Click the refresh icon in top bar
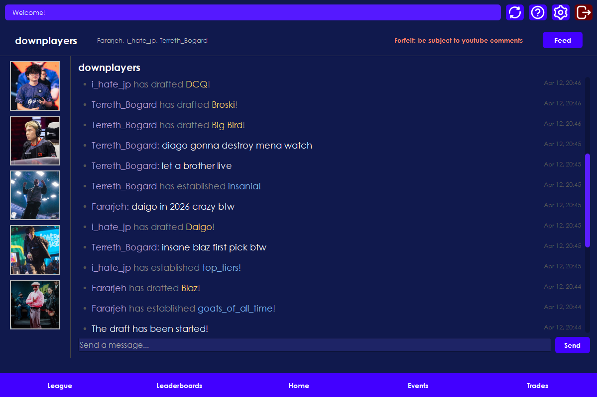Viewport: 597px width, 397px height. (515, 12)
